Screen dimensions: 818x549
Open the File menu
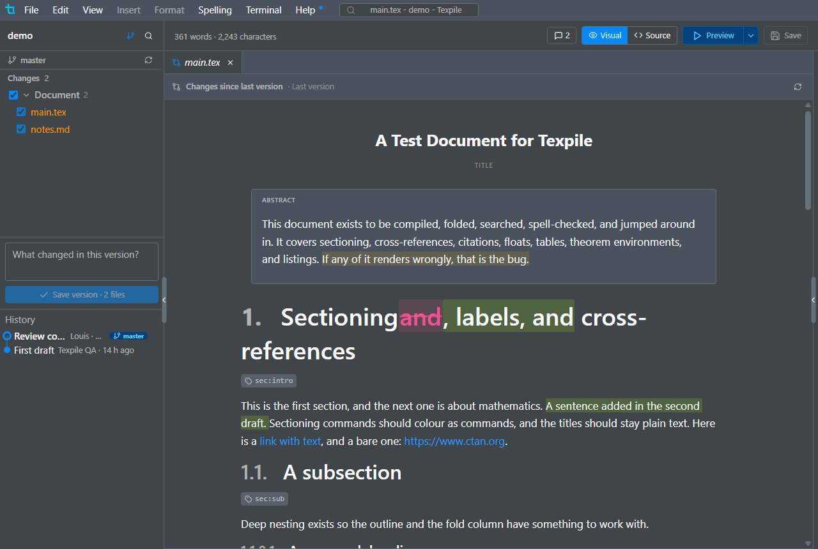[x=31, y=10]
